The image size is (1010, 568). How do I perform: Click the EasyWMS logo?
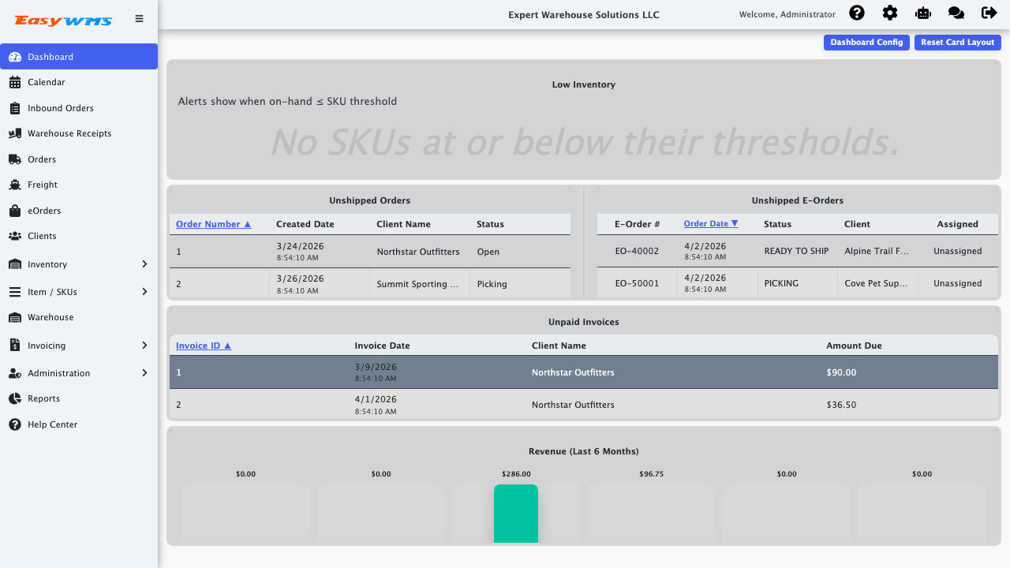(x=63, y=21)
